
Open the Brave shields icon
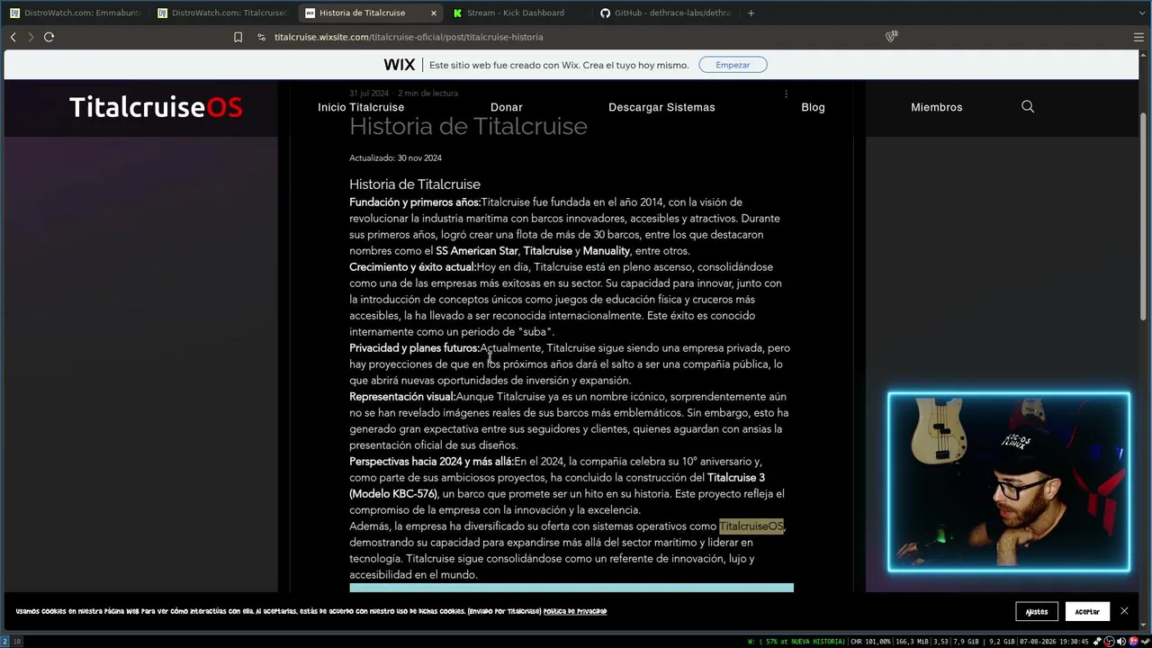tap(891, 37)
